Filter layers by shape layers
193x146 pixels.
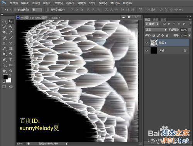tap(179, 24)
